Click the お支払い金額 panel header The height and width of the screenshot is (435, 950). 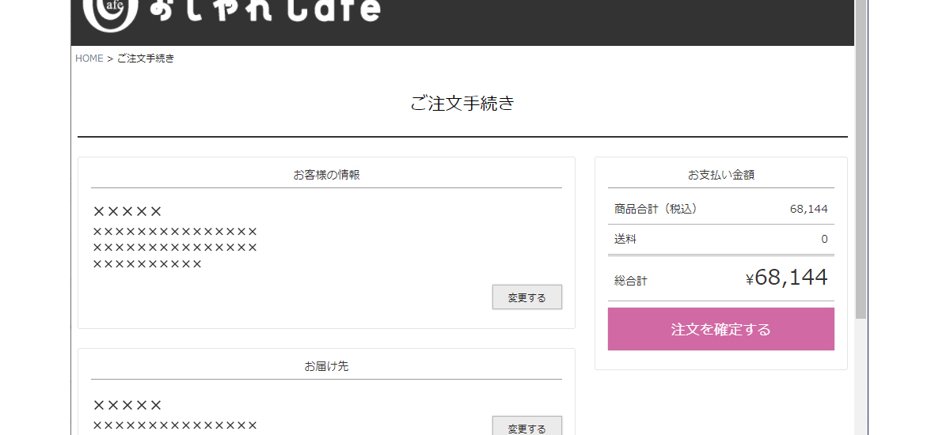point(720,175)
